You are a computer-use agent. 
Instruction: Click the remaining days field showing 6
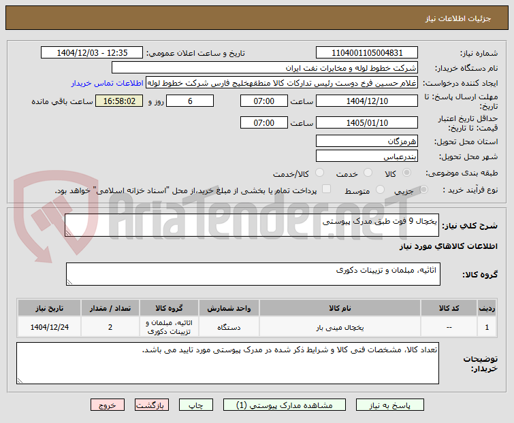[190, 101]
